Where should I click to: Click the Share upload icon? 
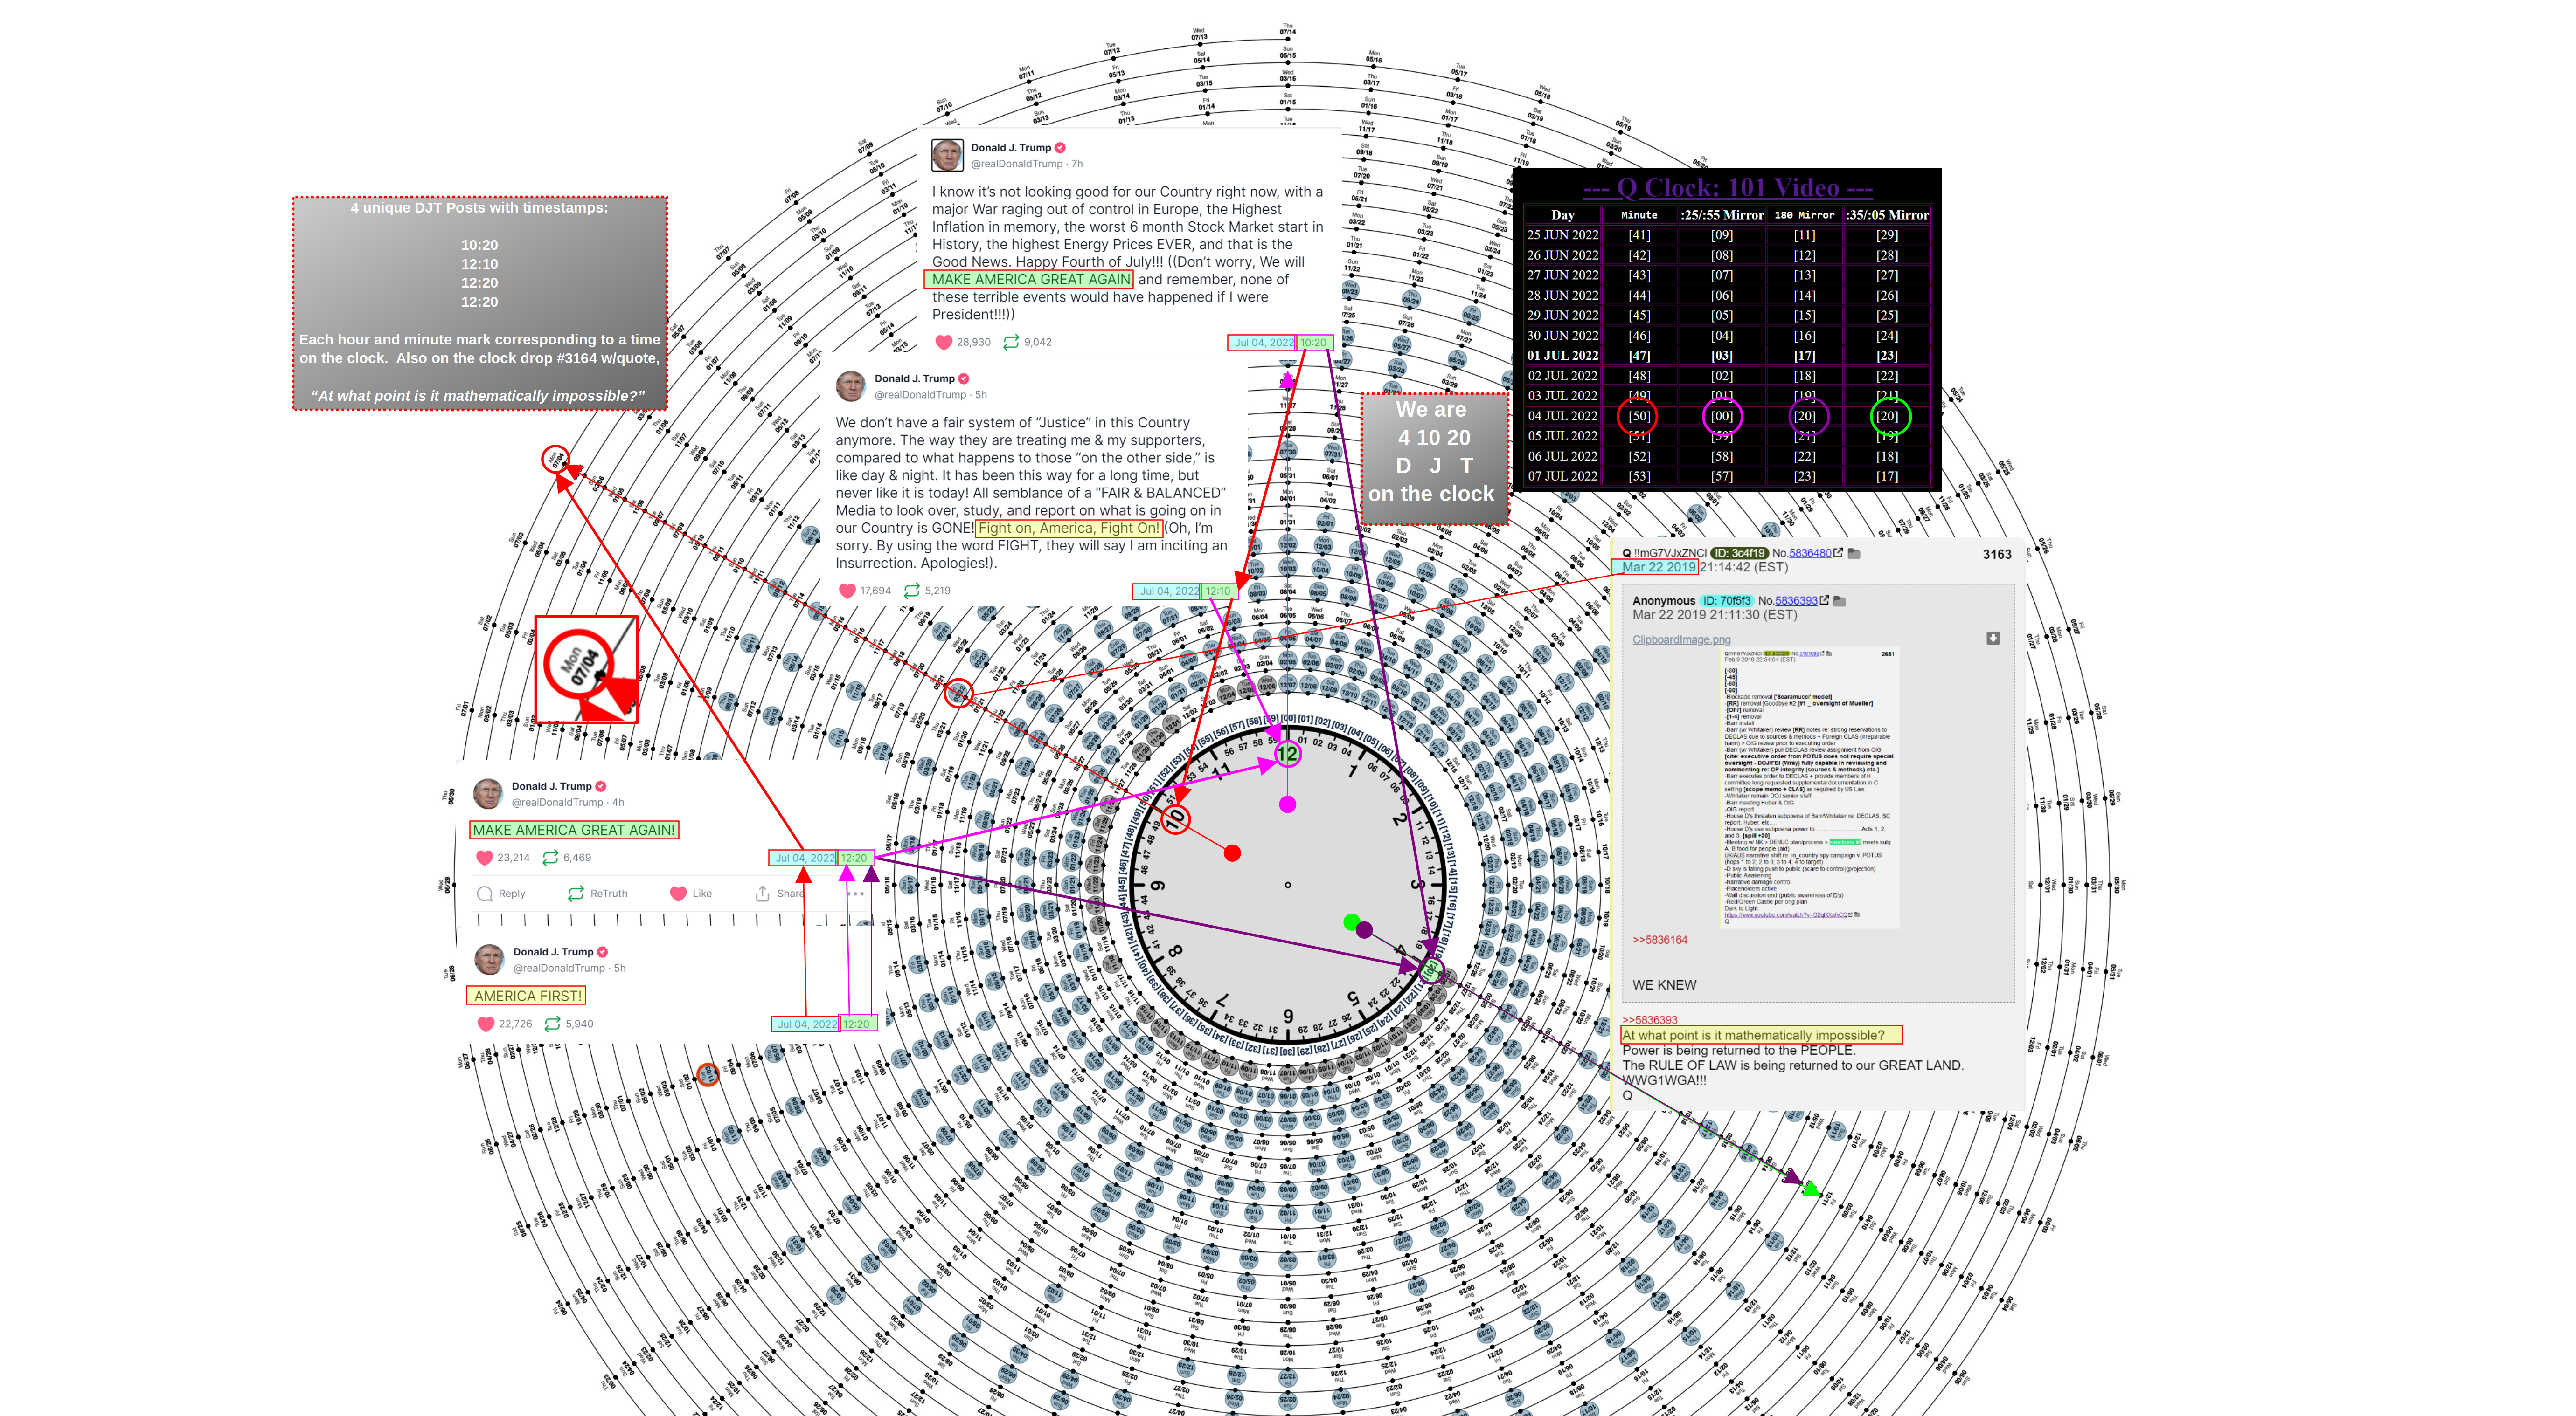763,894
